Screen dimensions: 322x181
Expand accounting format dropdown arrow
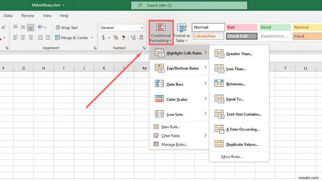(109, 37)
